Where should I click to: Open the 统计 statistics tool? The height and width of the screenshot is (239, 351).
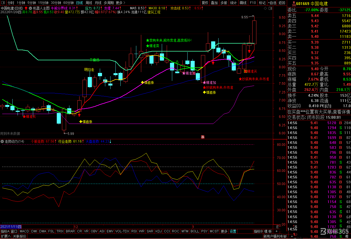233,3
